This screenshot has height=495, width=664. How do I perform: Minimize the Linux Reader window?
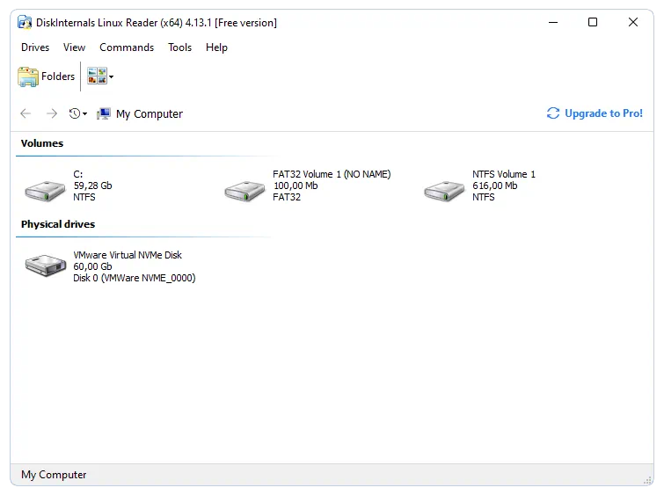[x=553, y=22]
